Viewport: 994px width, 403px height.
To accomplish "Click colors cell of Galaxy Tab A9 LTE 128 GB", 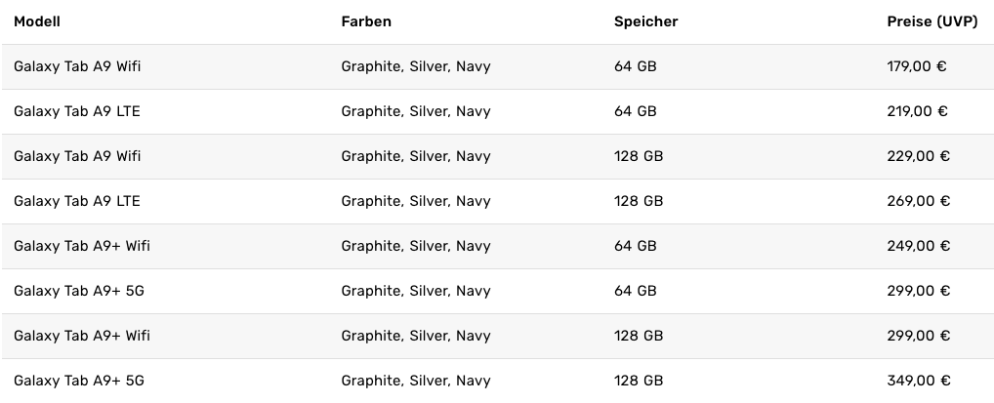I will (x=416, y=201).
